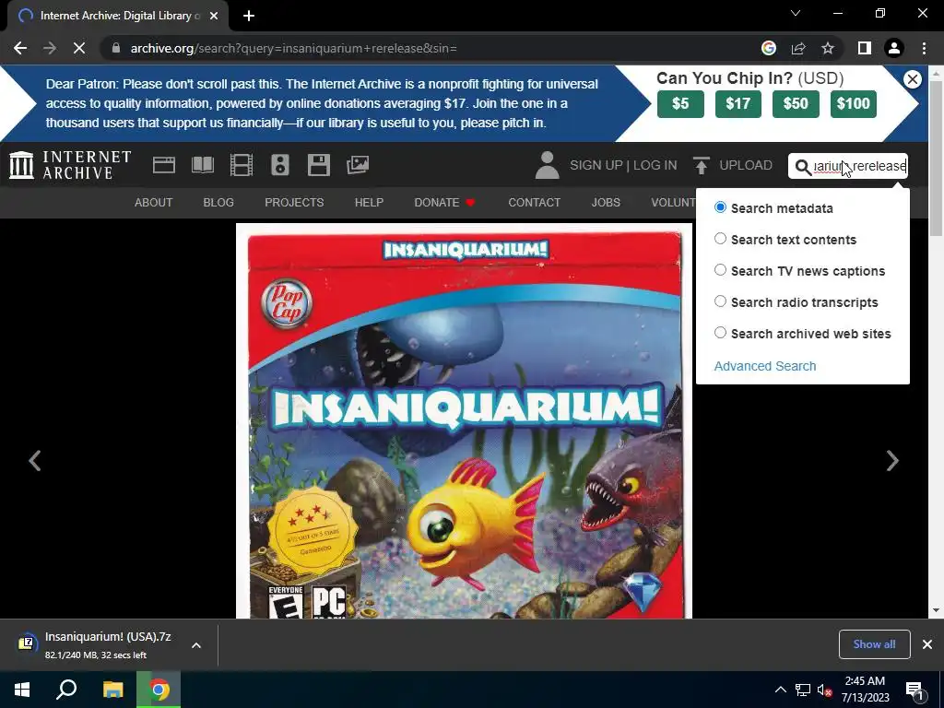Open the Images media icon

point(358,165)
